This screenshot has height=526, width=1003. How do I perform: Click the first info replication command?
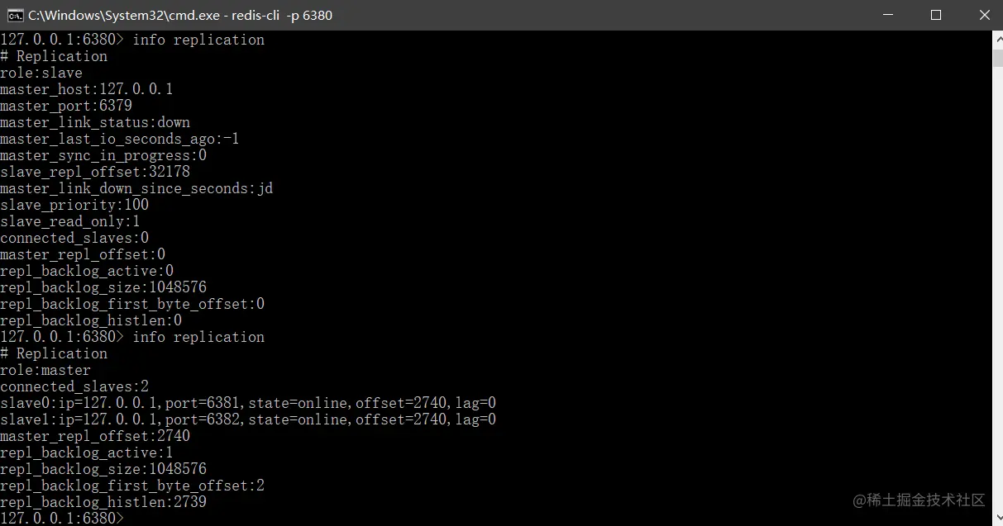click(x=198, y=40)
